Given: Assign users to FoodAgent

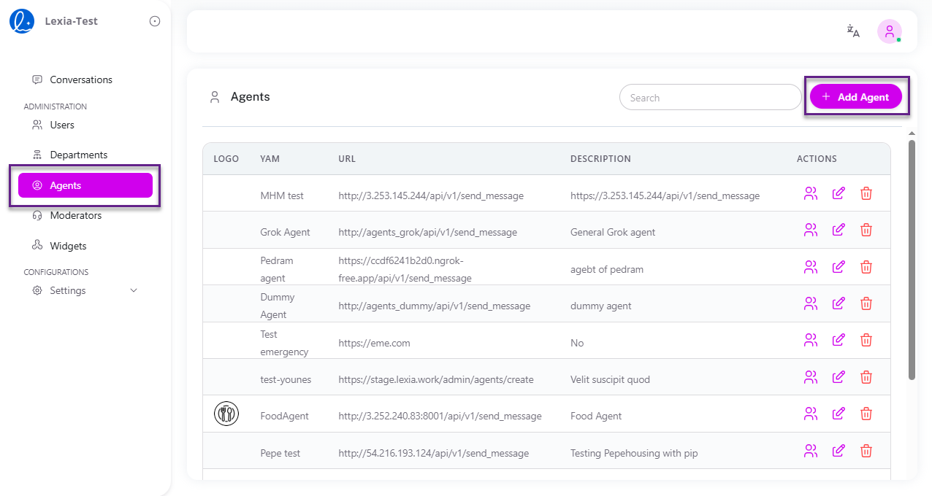Looking at the screenshot, I should tap(810, 413).
